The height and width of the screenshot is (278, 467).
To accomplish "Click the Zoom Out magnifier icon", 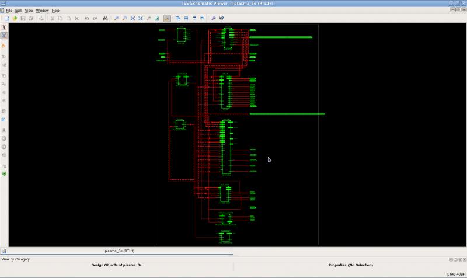I will [x=124, y=19].
